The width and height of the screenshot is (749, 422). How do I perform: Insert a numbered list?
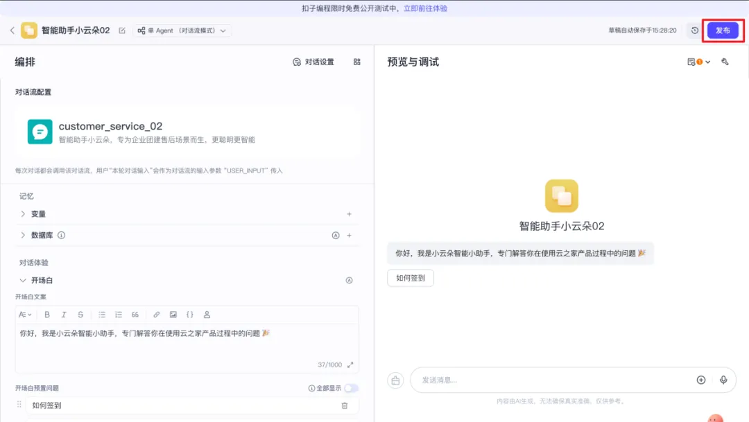coord(119,315)
